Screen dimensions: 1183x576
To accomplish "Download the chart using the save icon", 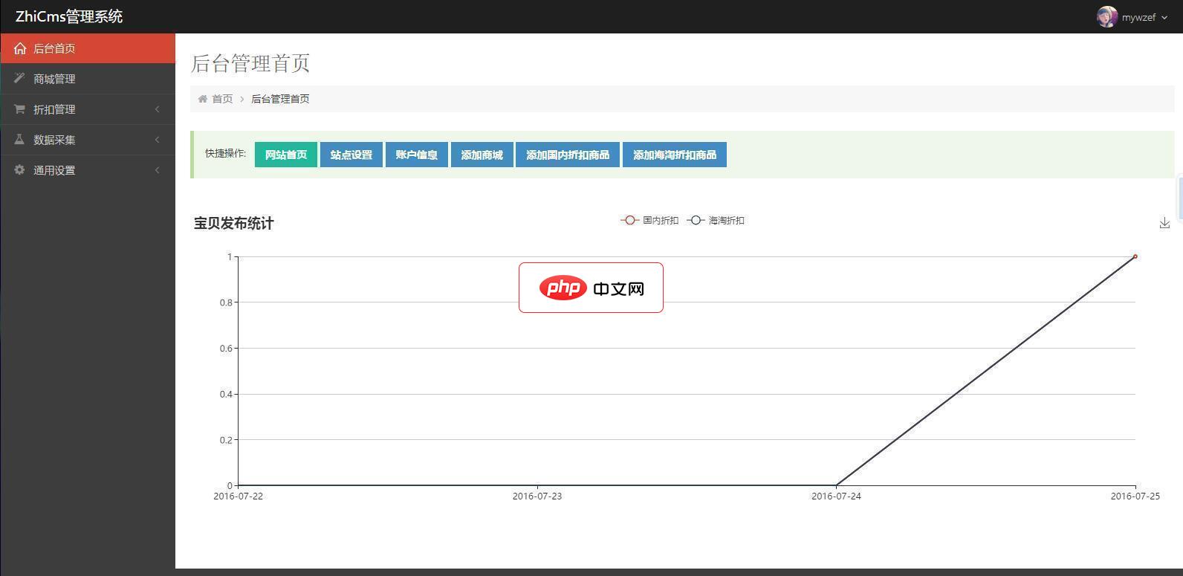I will [1164, 223].
